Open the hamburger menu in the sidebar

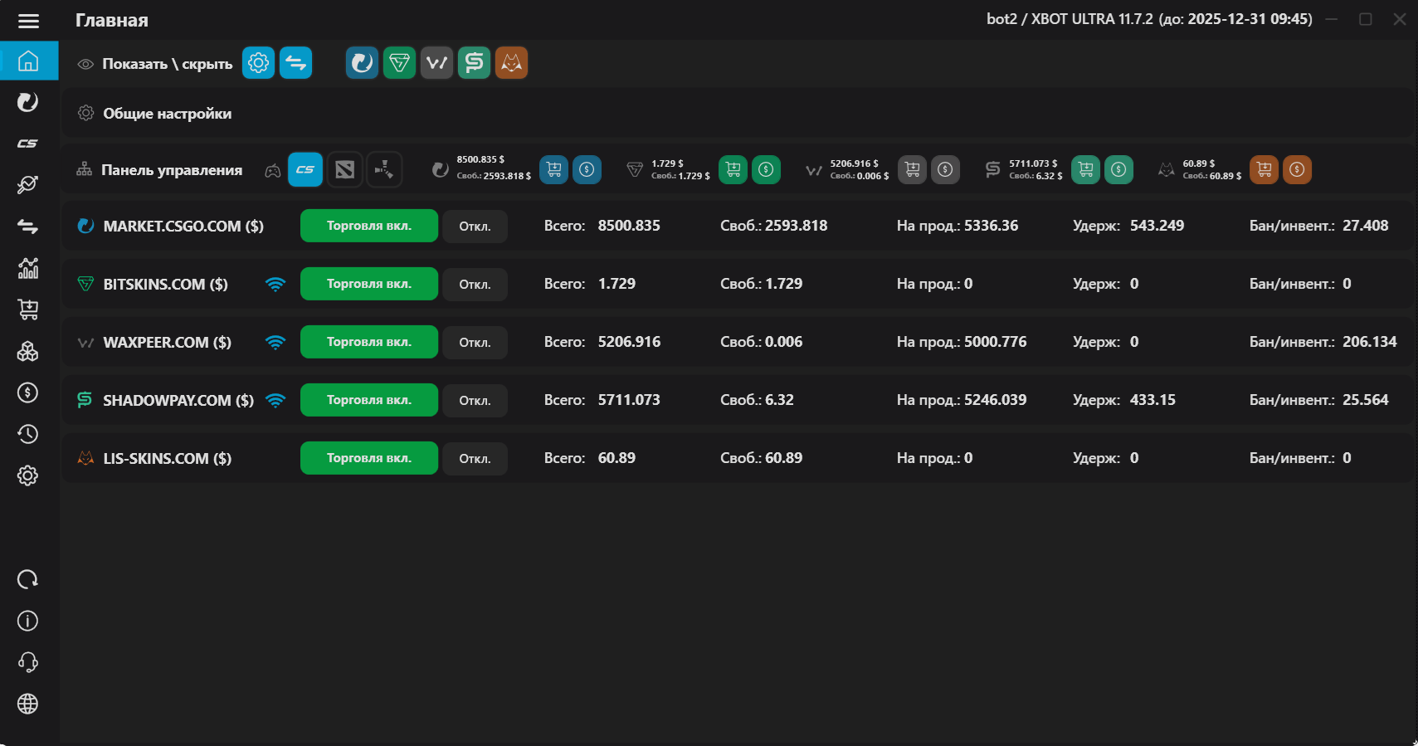point(28,21)
